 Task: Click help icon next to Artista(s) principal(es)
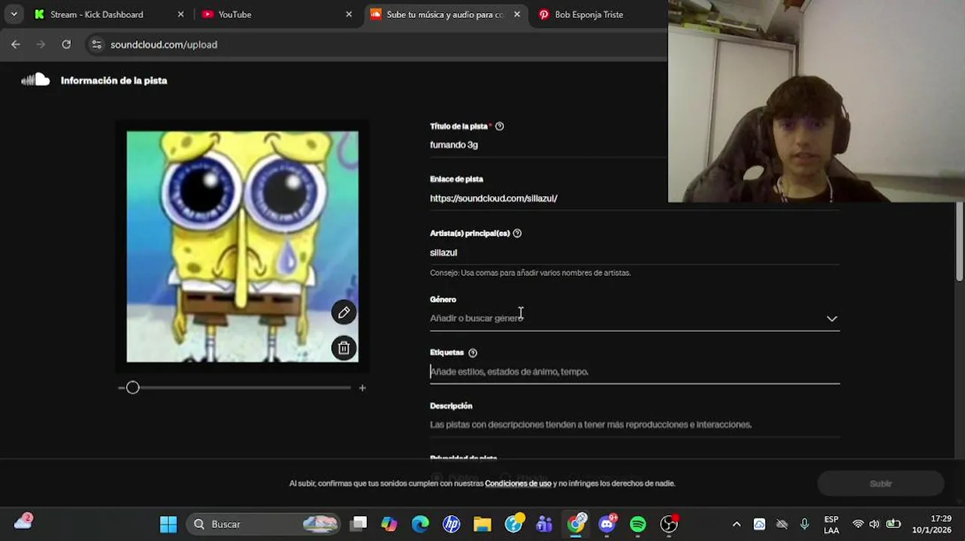(x=517, y=233)
